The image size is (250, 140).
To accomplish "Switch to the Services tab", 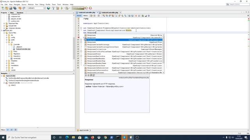I will 20,13.
